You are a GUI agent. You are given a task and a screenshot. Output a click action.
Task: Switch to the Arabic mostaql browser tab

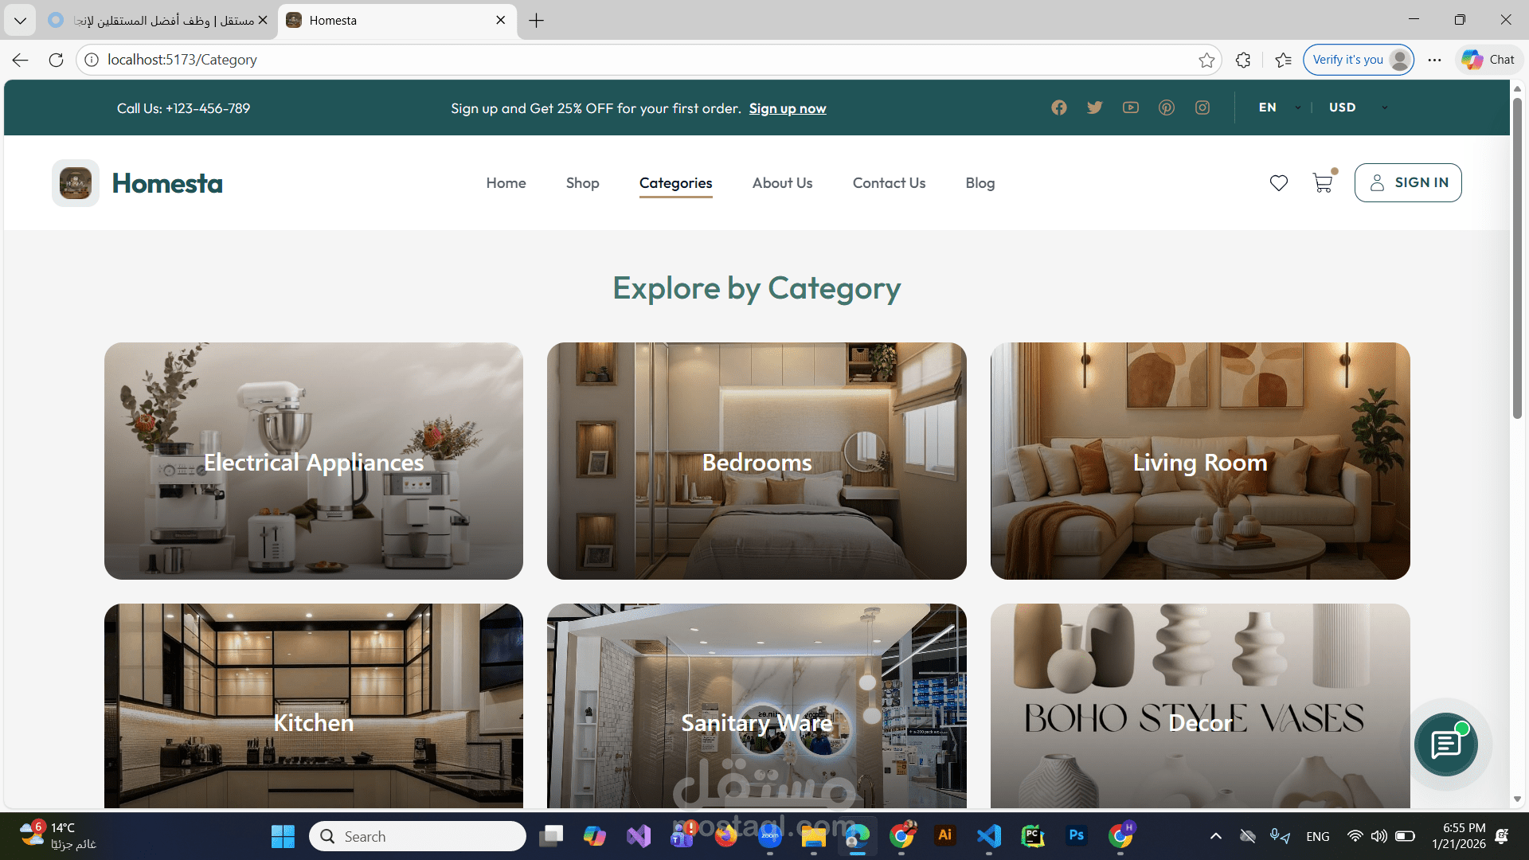pos(159,21)
